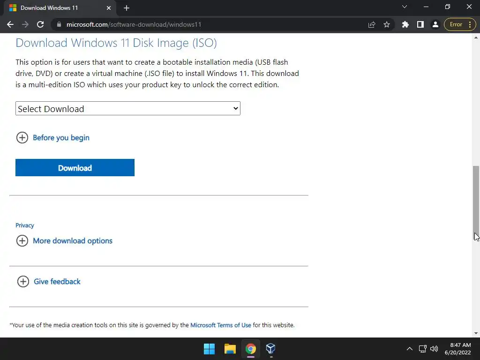
Task: Click the padlock site info icon
Action: [x=59, y=24]
